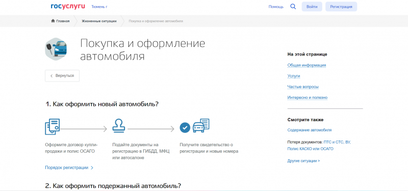408x191 pixels.
Task: Jump to Интересно и полезно section
Action: (x=308, y=98)
